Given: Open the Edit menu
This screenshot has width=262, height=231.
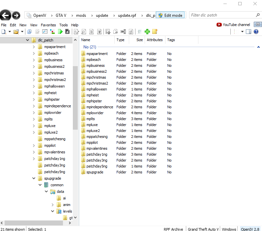Looking at the screenshot, I should [x=13, y=25].
